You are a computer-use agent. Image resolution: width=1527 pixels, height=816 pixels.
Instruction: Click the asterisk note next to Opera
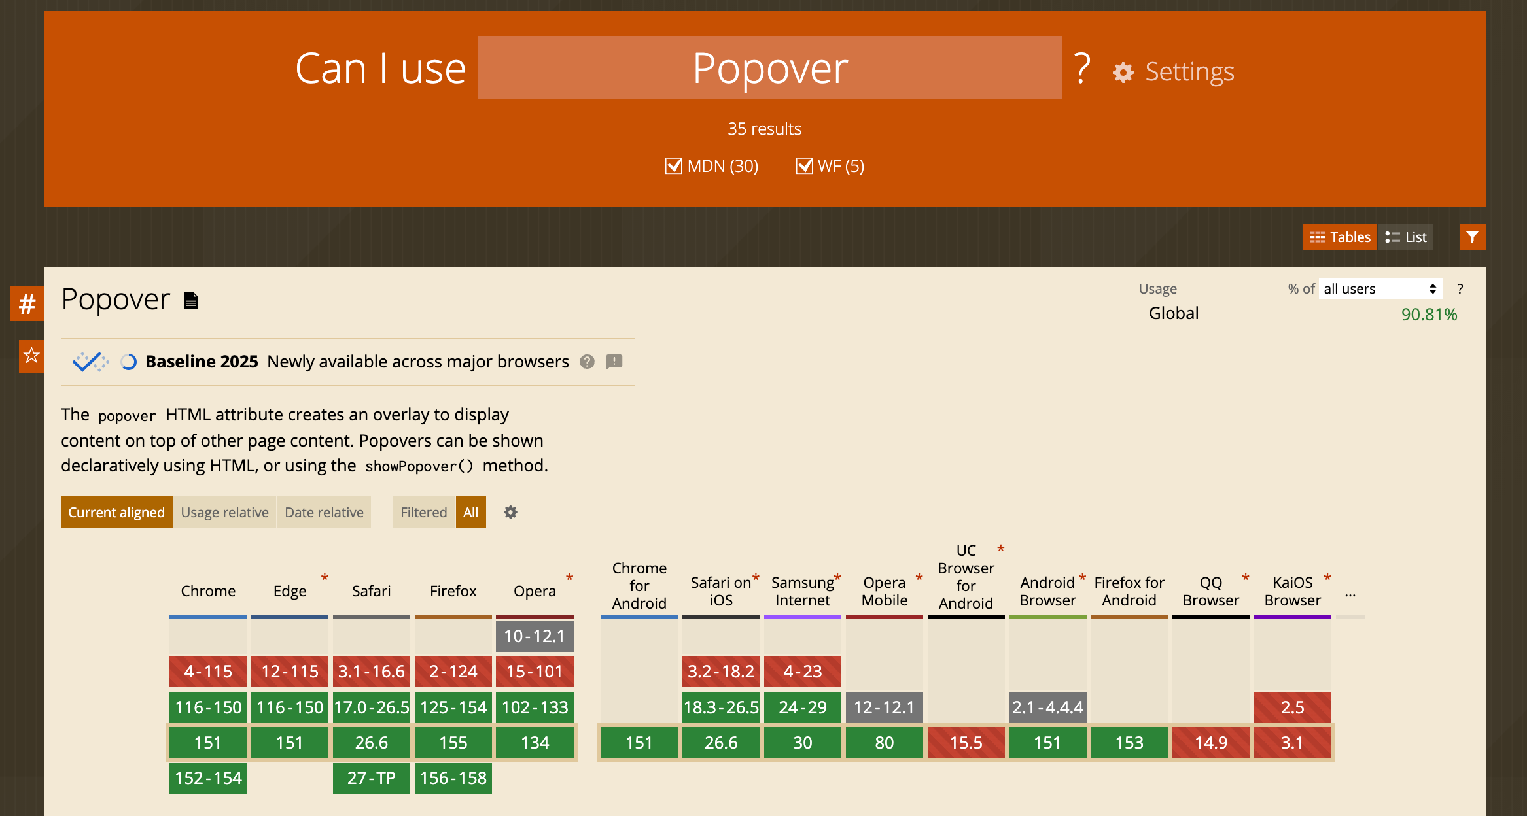pos(570,577)
